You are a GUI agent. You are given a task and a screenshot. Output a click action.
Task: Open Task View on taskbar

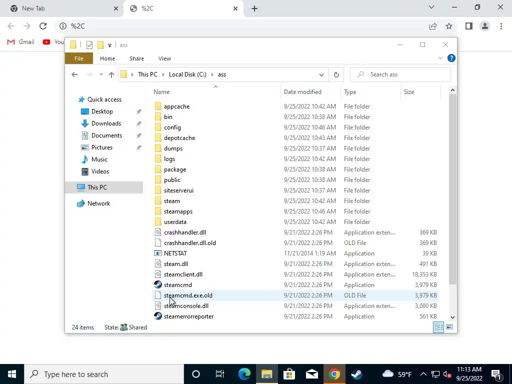coord(220,374)
